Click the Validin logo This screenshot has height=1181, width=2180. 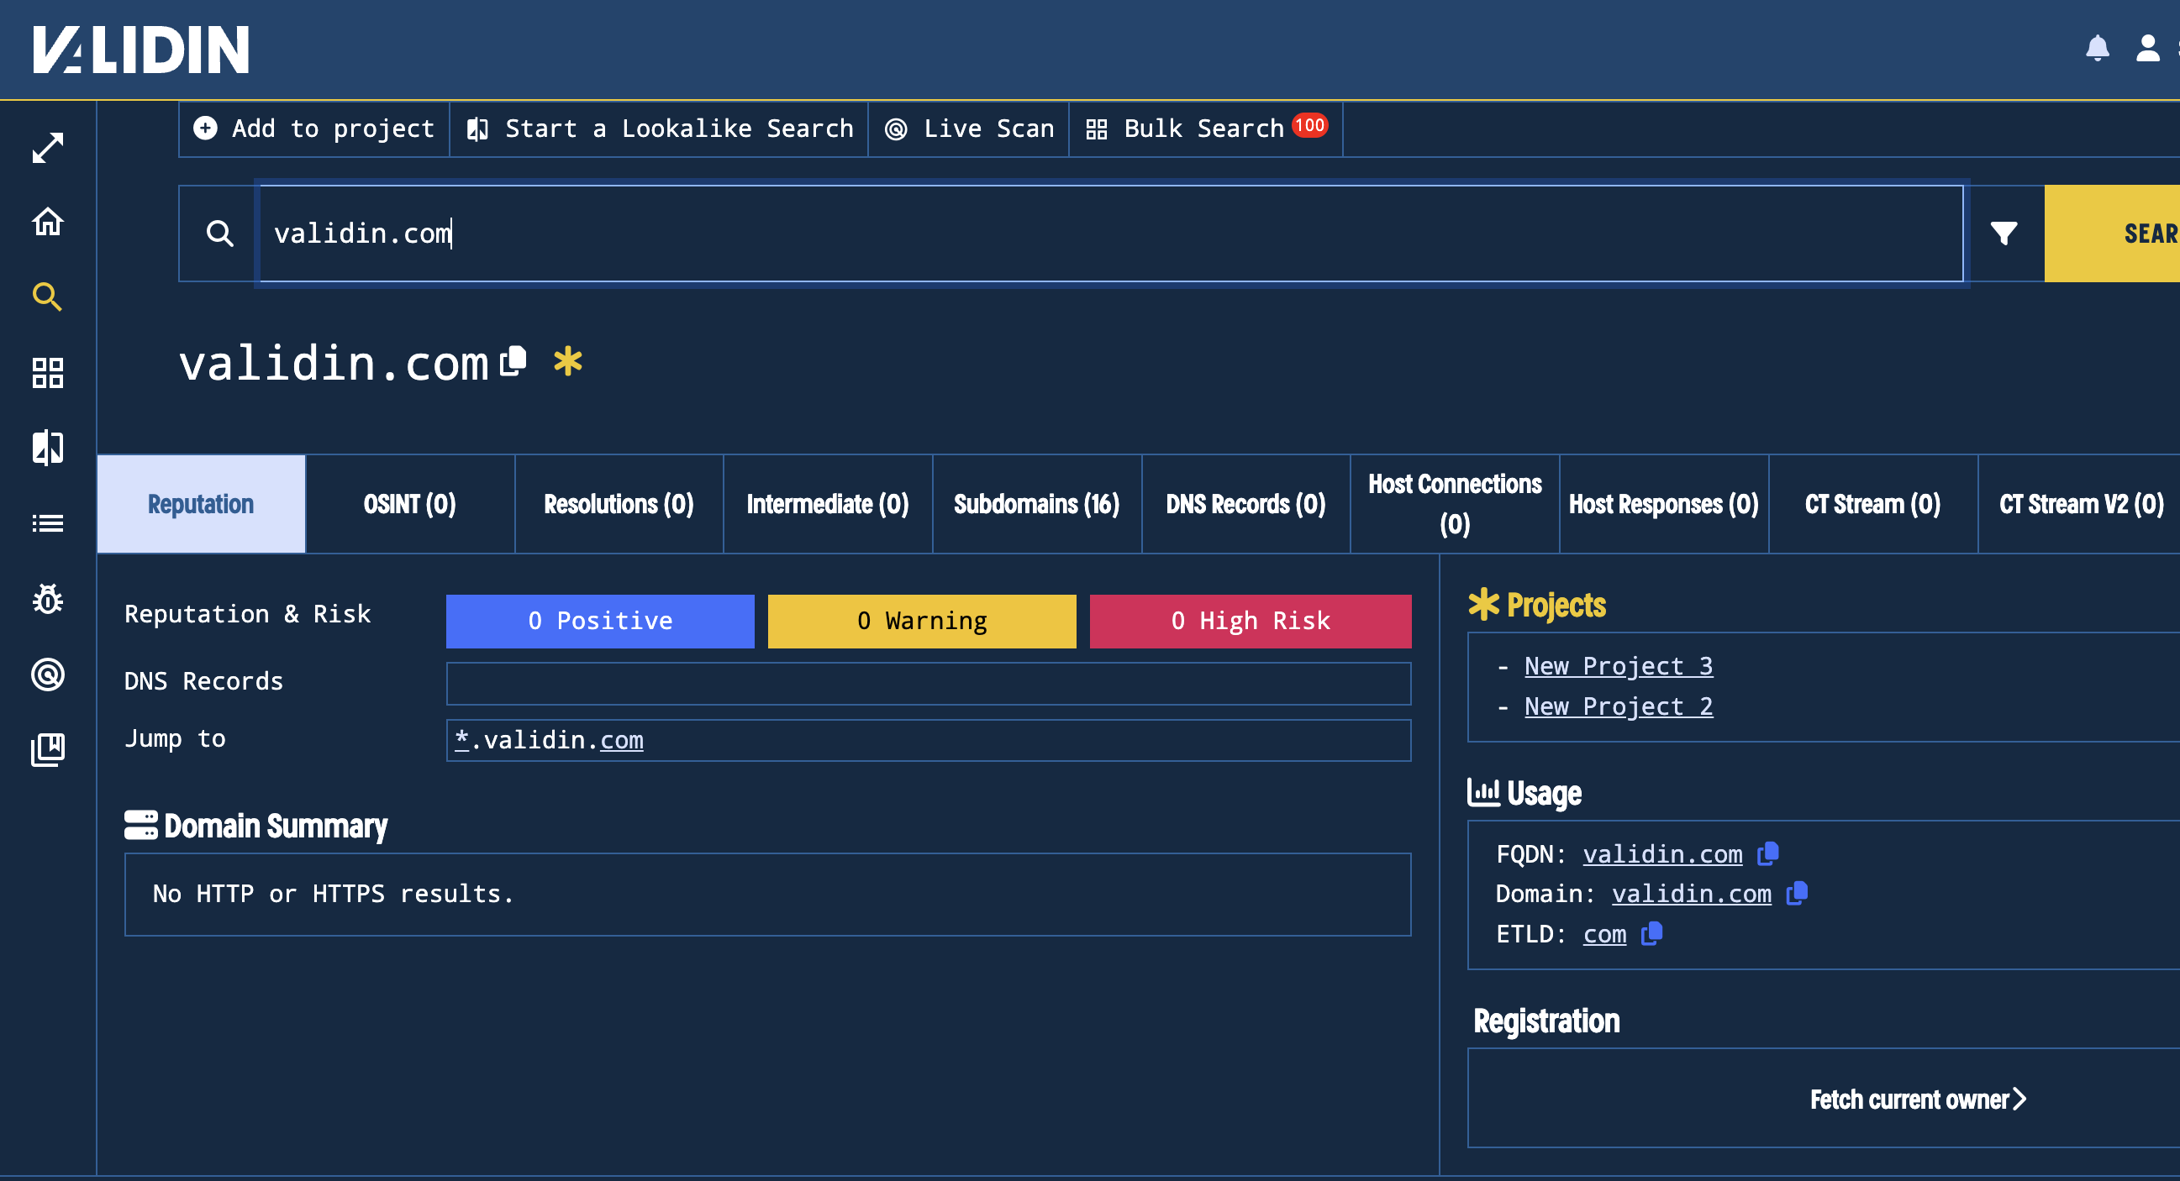click(x=140, y=49)
